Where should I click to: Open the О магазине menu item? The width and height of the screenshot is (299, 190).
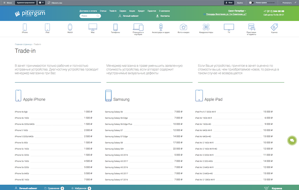coord(164,11)
